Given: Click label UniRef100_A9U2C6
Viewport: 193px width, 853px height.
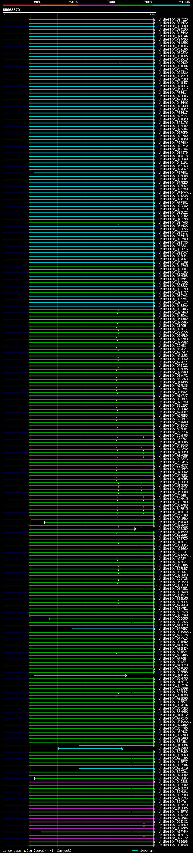Looking at the screenshot, I should coord(173,622).
